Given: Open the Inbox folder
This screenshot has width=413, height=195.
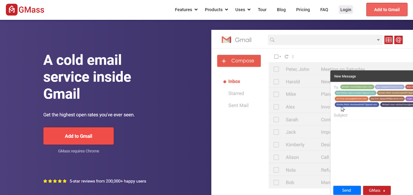Looking at the screenshot, I should point(234,81).
